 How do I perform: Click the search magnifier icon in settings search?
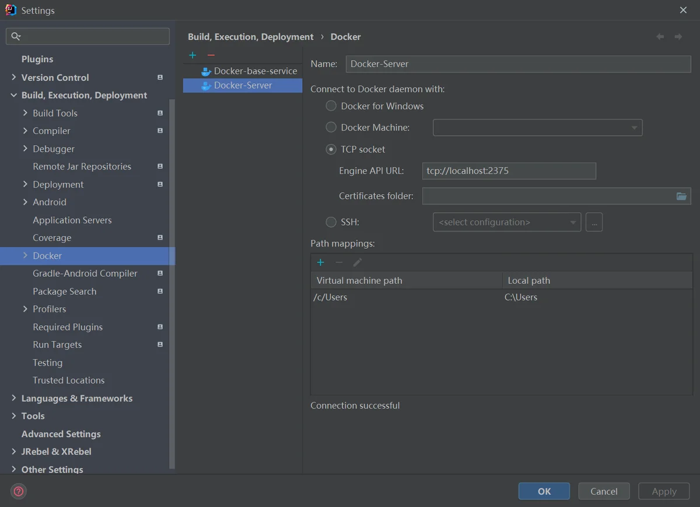(x=16, y=36)
